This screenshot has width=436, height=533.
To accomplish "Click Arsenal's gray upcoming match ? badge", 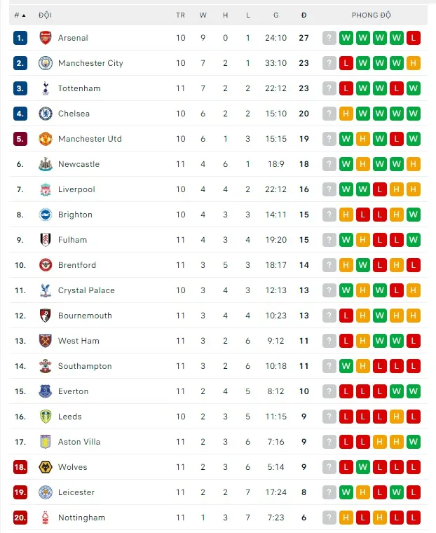I will [329, 38].
